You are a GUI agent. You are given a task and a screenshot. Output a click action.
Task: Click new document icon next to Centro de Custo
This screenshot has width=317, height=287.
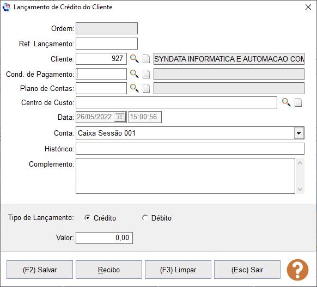point(298,102)
